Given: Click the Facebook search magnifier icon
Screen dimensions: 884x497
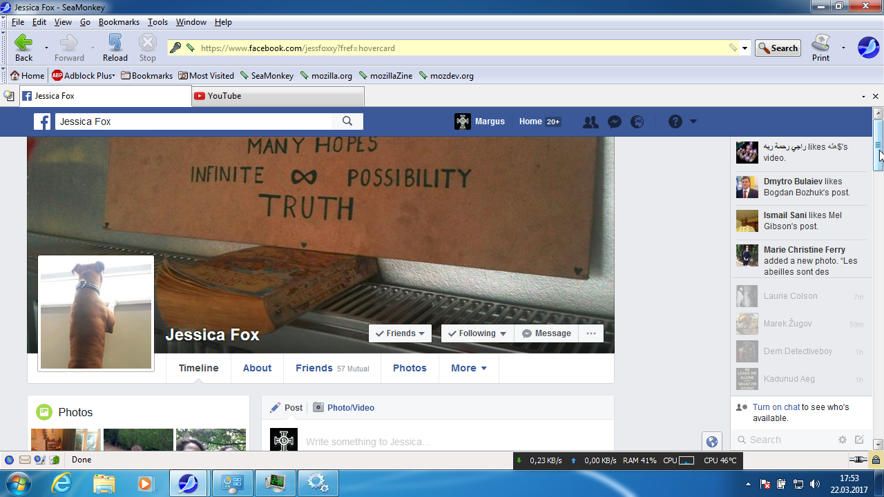Looking at the screenshot, I should 347,121.
